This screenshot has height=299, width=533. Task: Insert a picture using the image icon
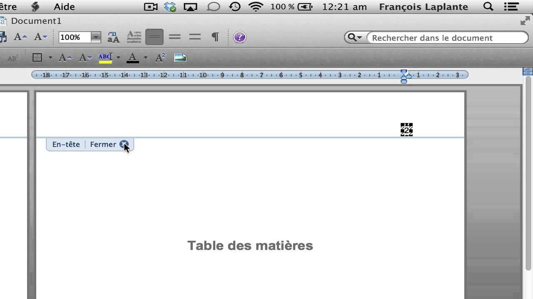[180, 58]
